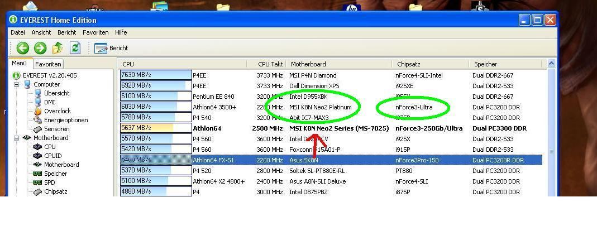The height and width of the screenshot is (250, 597).
Task: Open the Bericht menu
Action: tap(66, 33)
